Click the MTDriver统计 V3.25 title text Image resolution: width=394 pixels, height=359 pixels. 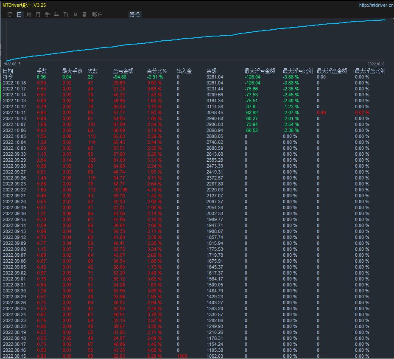pos(24,5)
